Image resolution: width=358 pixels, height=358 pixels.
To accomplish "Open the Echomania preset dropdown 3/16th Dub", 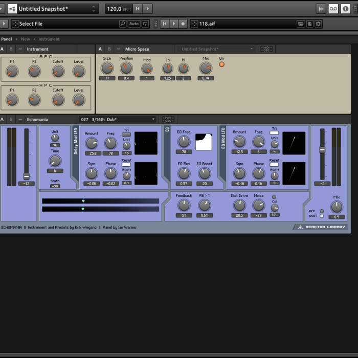I will 118,119.
